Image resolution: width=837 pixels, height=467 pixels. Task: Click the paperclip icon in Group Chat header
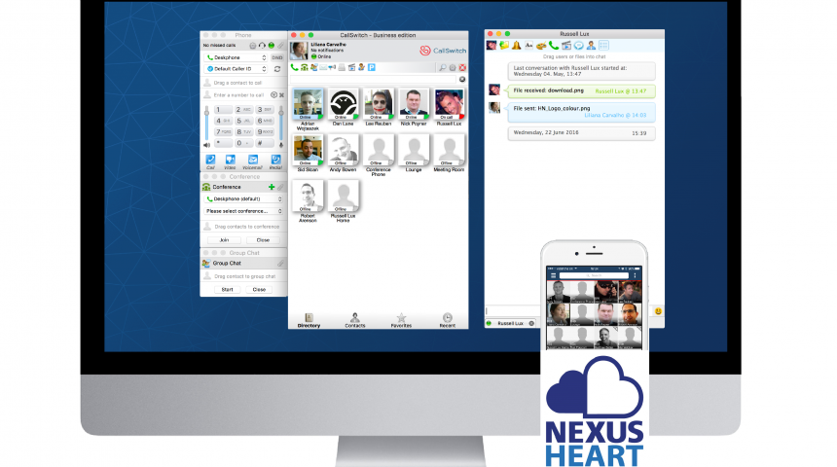click(x=280, y=263)
